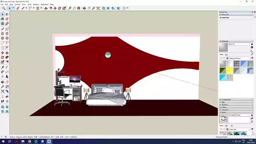256x144 pixels.
Task: Click the home icon in Materials browser
Action: (227, 58)
